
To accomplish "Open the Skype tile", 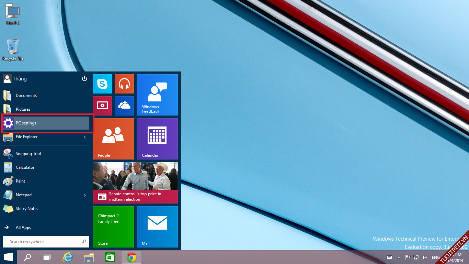I will pyautogui.click(x=102, y=84).
